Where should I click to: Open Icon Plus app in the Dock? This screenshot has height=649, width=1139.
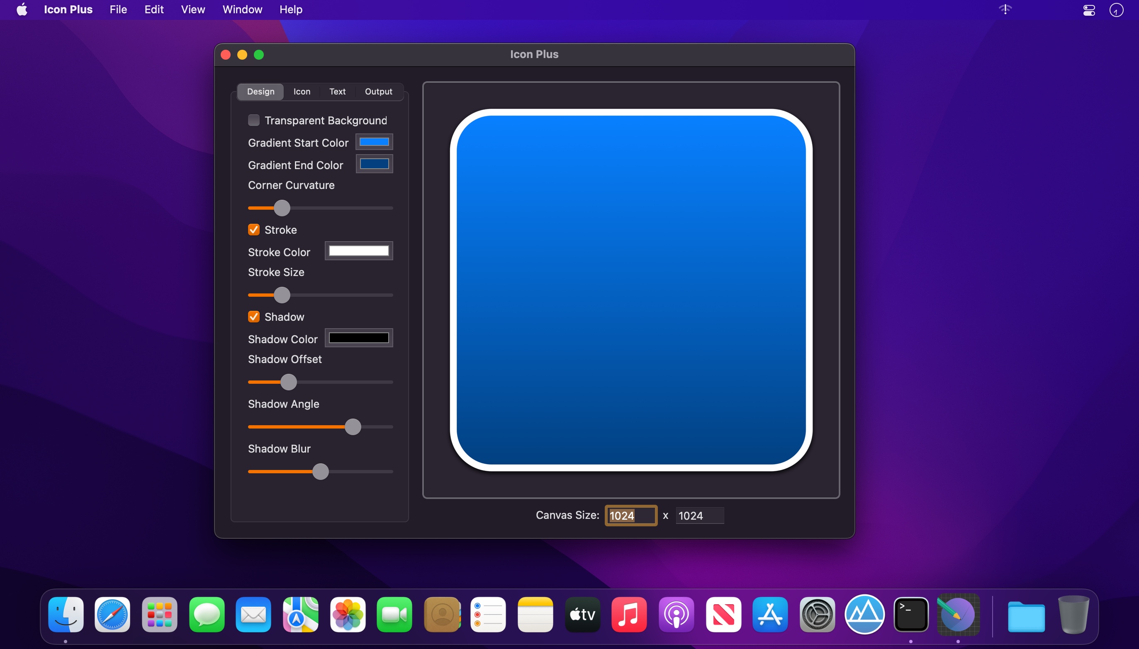click(x=958, y=614)
